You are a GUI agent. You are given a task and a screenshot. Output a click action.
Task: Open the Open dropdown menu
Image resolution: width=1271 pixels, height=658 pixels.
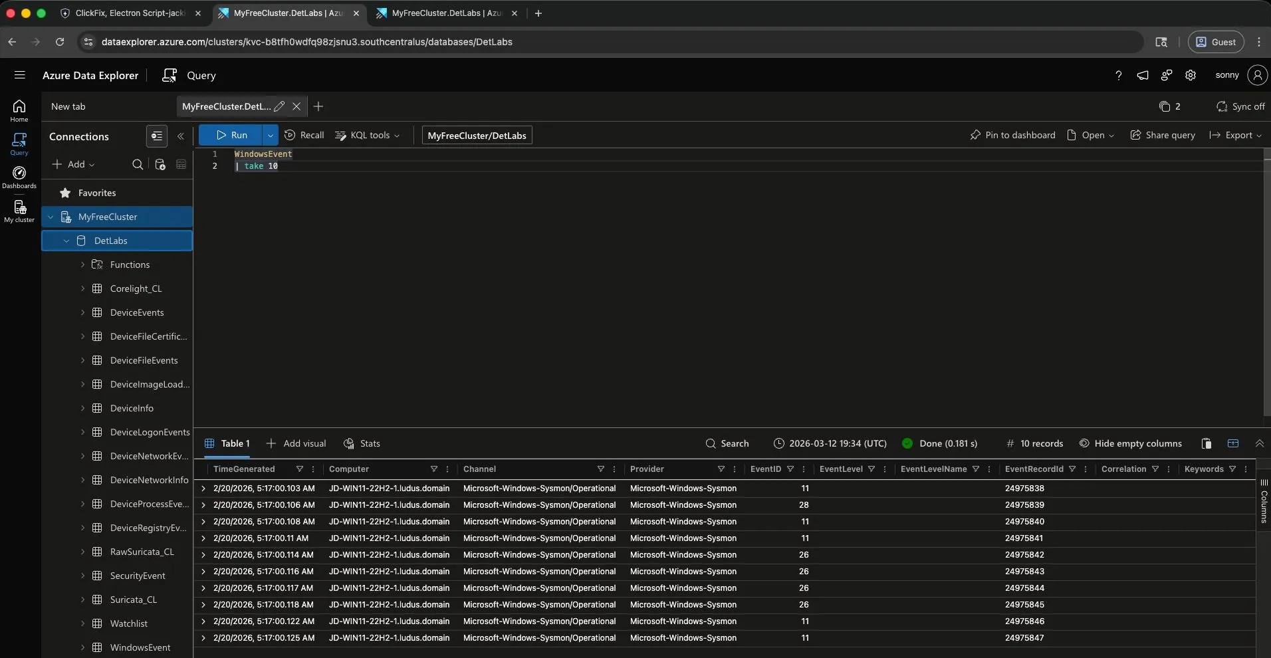(1090, 135)
